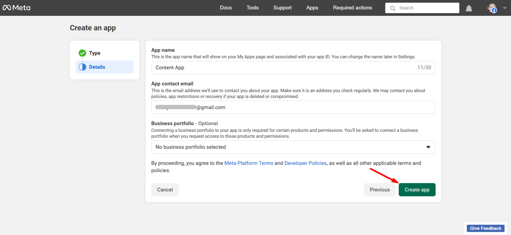Viewport: 511px width, 235px height.
Task: Expand the account menu arrow
Action: coord(505,8)
